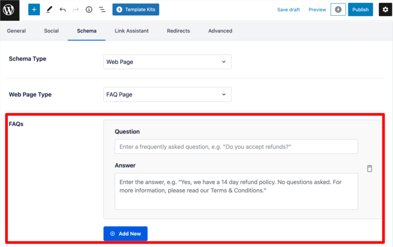This screenshot has width=393, height=247.
Task: Open the settings gear panel
Action: (385, 10)
